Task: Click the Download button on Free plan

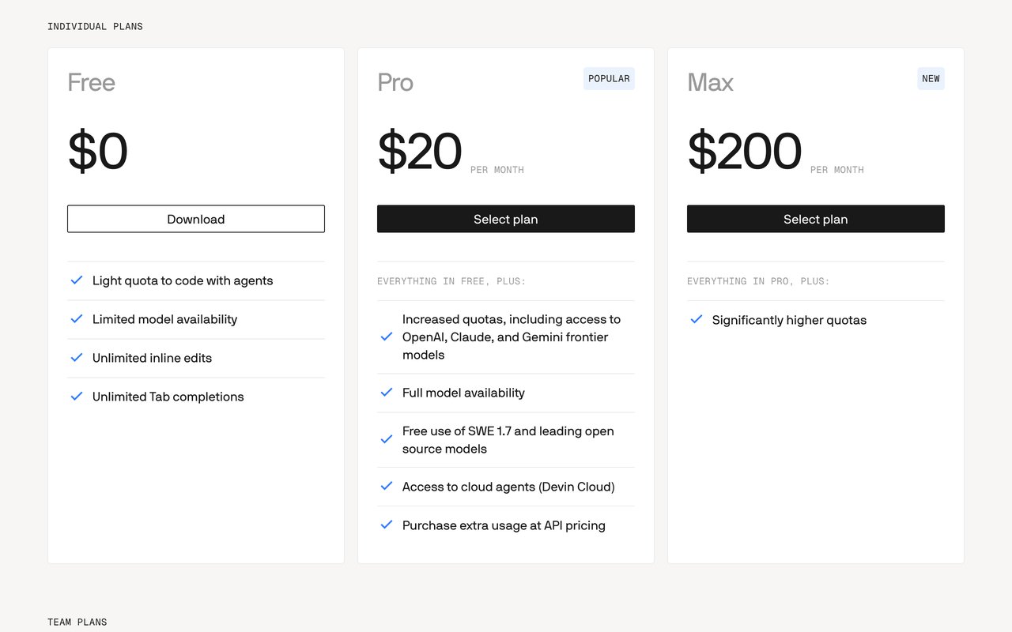Action: (196, 219)
